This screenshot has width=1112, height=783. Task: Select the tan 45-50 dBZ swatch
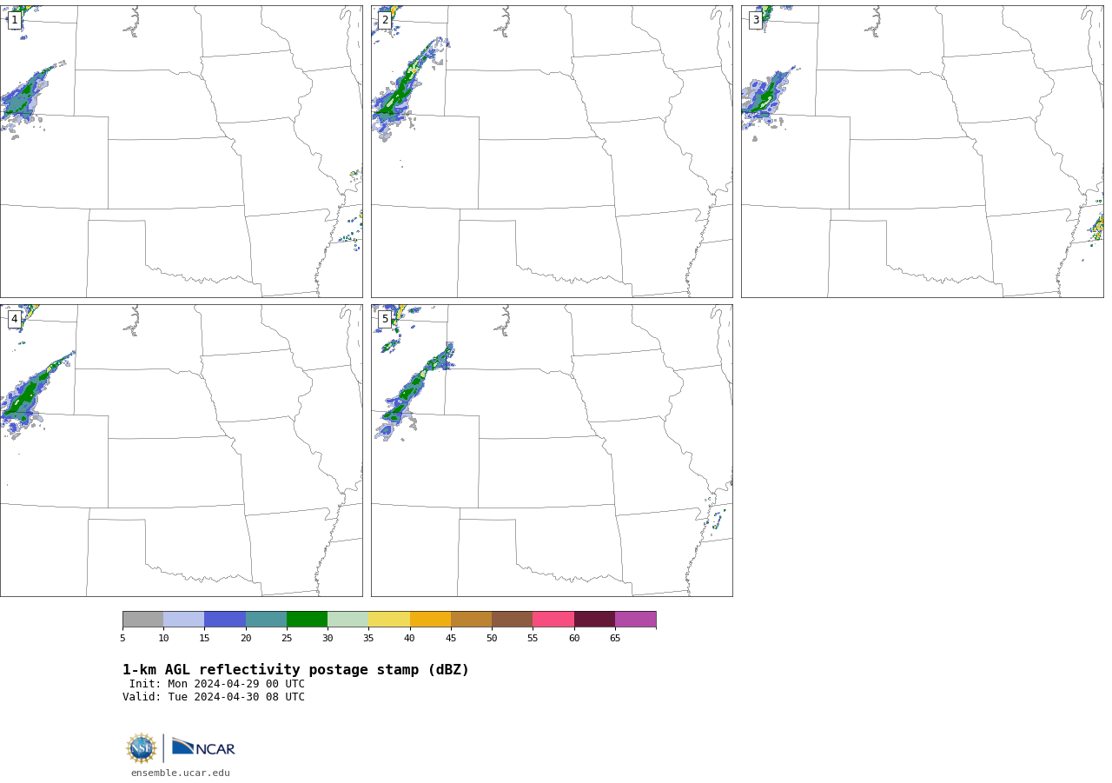click(x=471, y=620)
